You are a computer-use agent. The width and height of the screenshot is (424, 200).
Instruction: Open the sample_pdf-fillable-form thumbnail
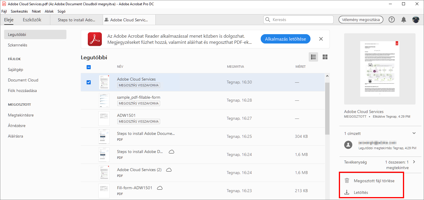pos(104,100)
